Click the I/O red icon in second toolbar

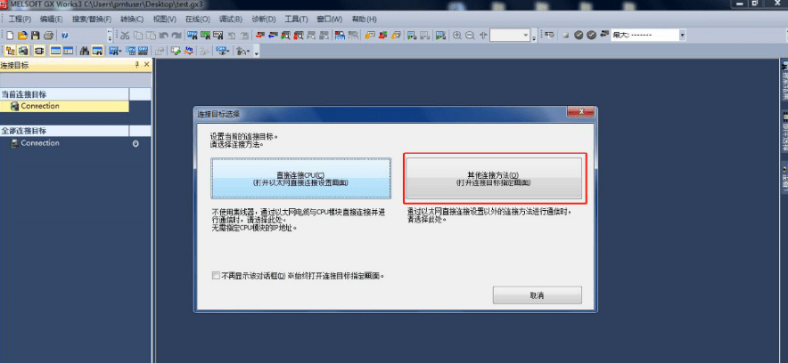tap(188, 51)
